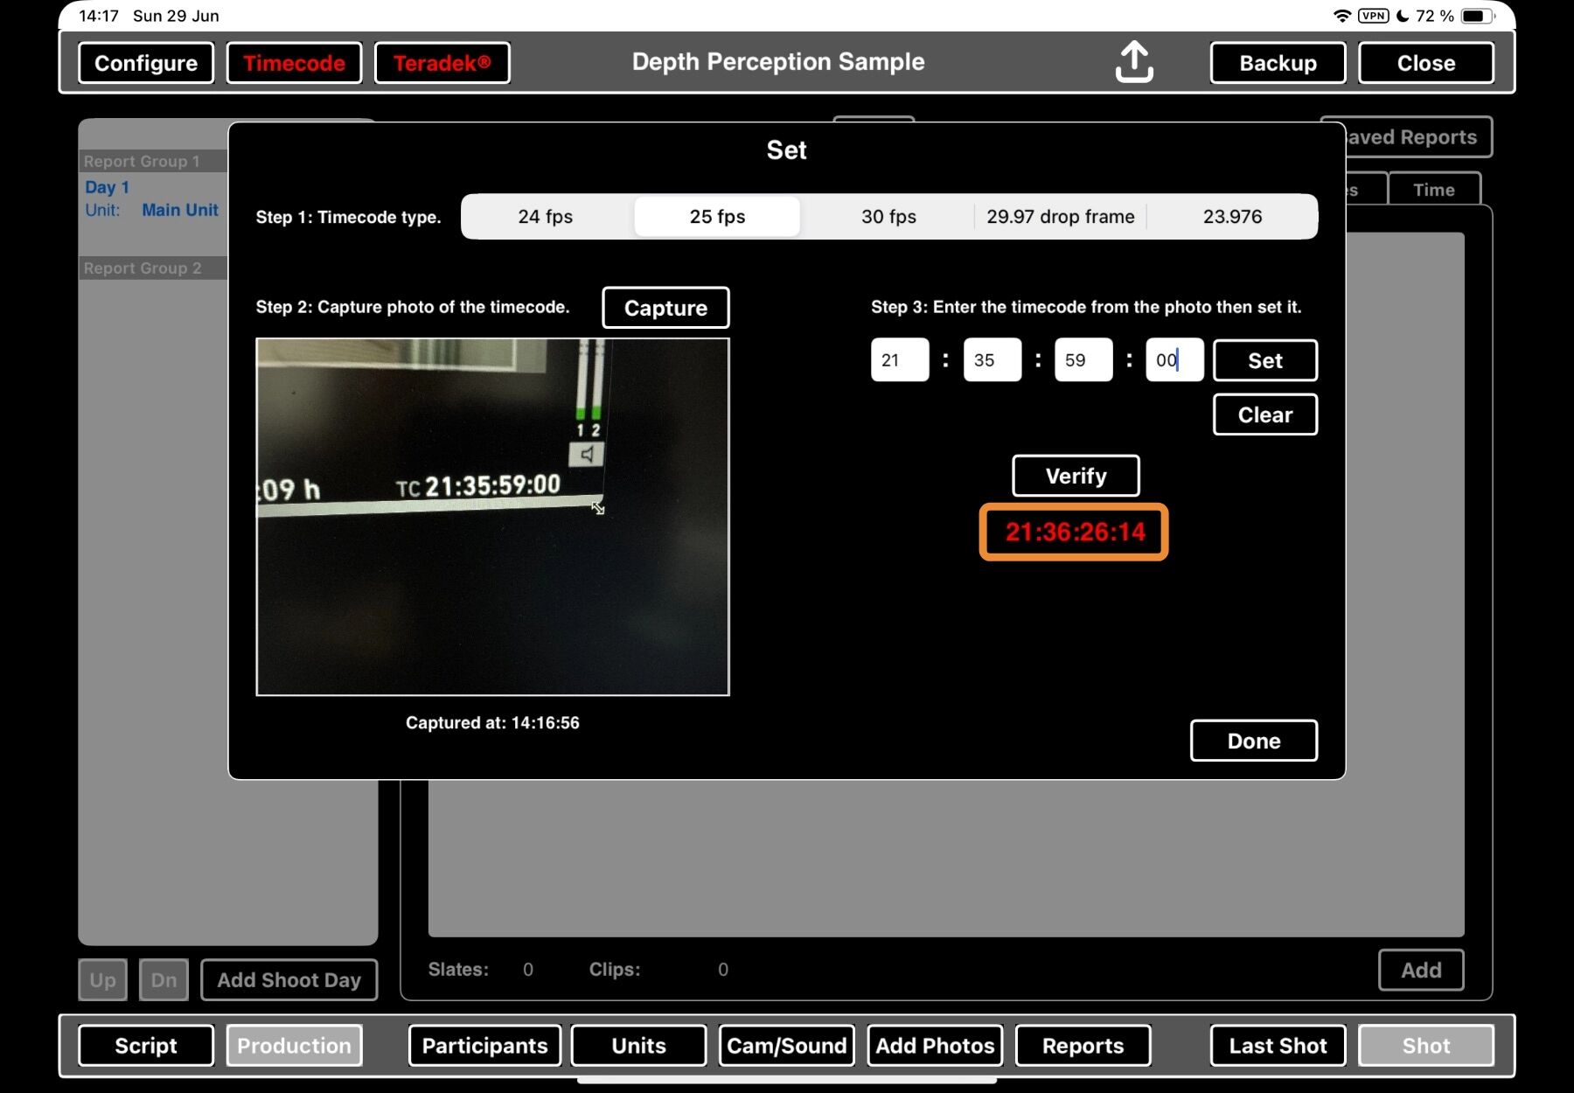The width and height of the screenshot is (1574, 1093).
Task: Switch to the Script tab
Action: click(x=146, y=1046)
